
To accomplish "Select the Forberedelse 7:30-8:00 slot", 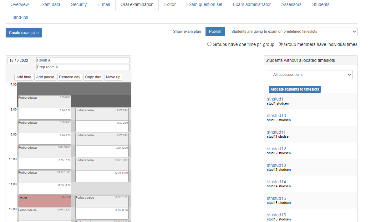I will (45, 101).
